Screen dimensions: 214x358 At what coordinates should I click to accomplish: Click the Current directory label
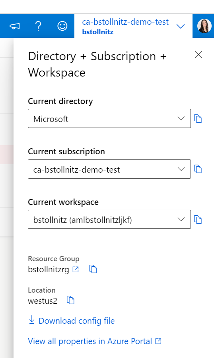pyautogui.click(x=60, y=101)
